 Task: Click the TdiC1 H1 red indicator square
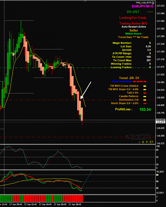tap(145, 93)
